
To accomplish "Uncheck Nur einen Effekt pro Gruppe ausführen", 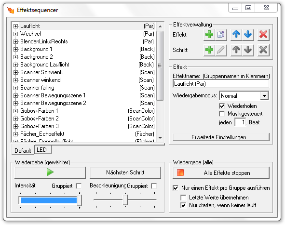I will pyautogui.click(x=176, y=188).
